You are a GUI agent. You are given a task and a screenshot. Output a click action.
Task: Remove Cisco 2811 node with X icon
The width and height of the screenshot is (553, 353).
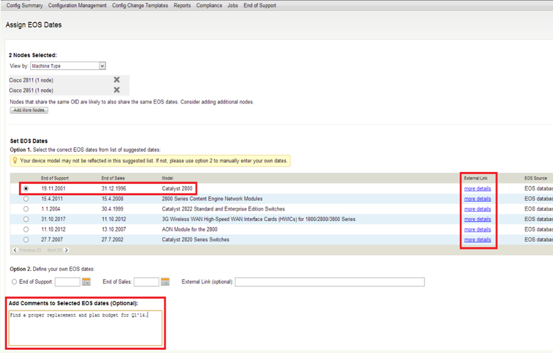point(117,80)
